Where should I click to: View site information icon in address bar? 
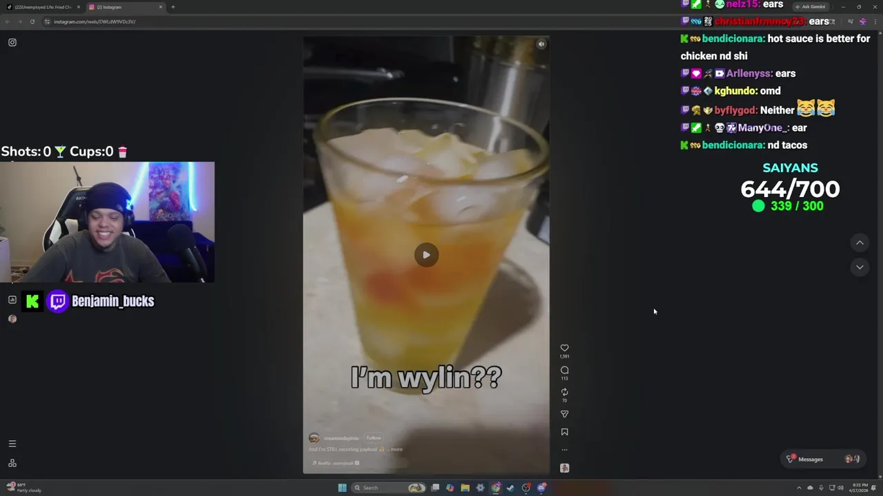pyautogui.click(x=47, y=21)
